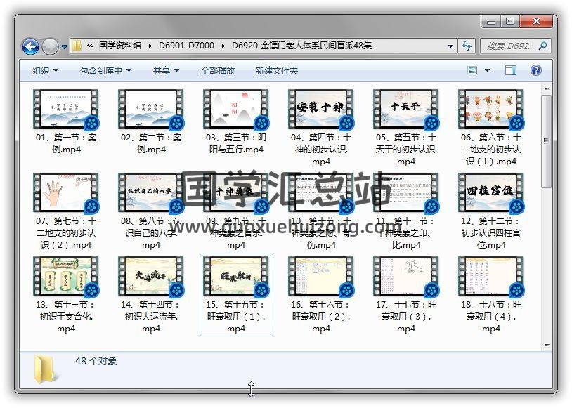Open the 包含到库中 dropdown
The image size is (572, 408).
[x=105, y=70]
